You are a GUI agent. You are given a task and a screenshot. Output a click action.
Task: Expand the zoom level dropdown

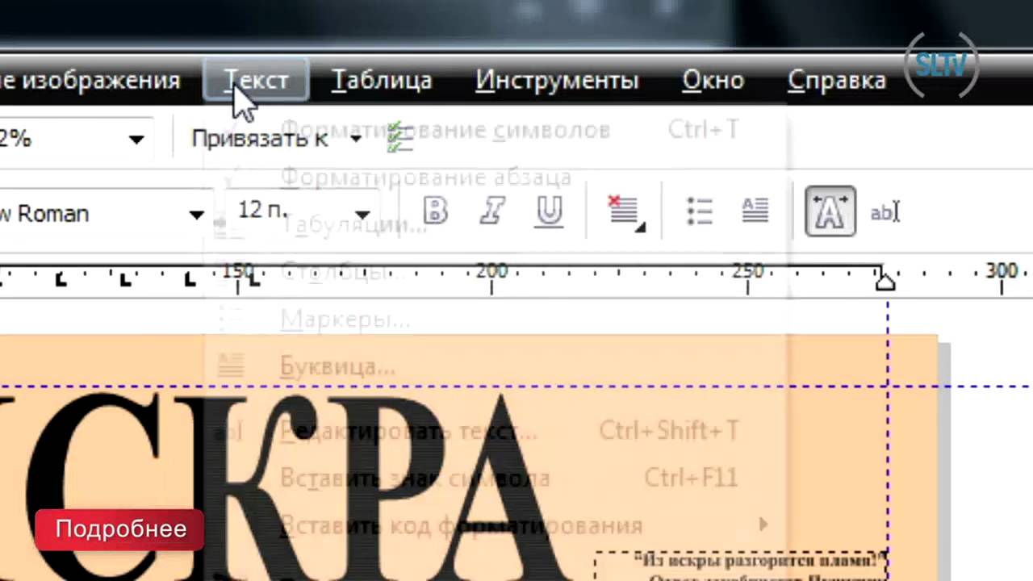coord(136,140)
